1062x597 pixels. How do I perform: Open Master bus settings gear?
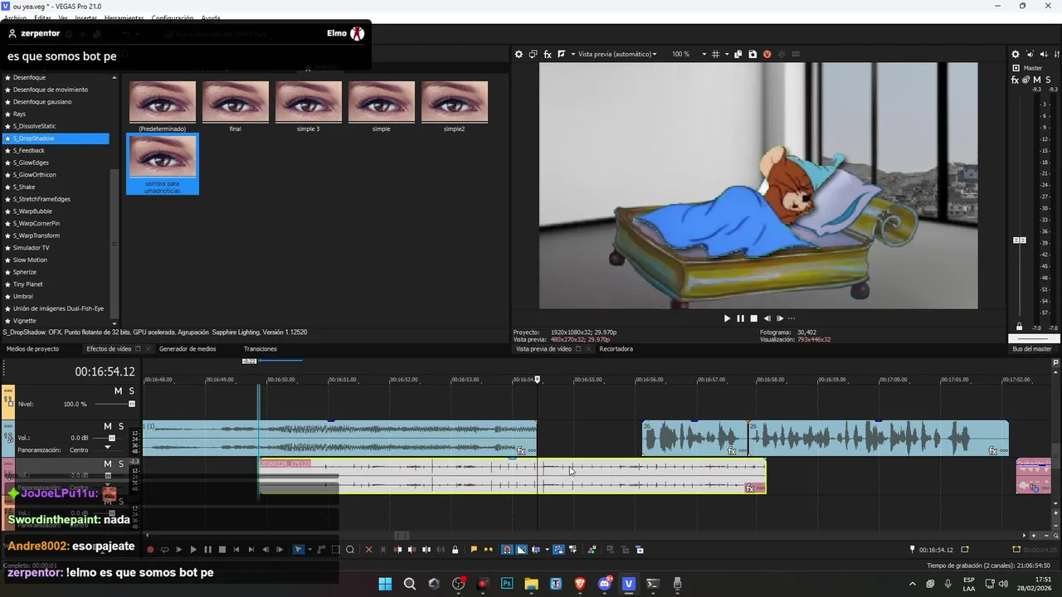coord(1016,55)
